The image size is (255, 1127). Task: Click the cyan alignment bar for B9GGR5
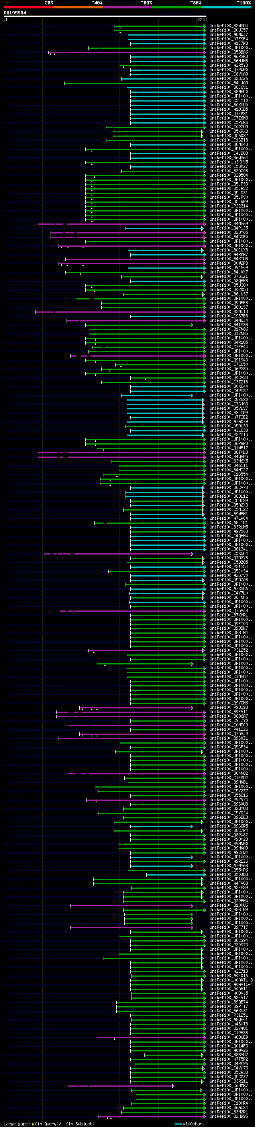(161, 826)
